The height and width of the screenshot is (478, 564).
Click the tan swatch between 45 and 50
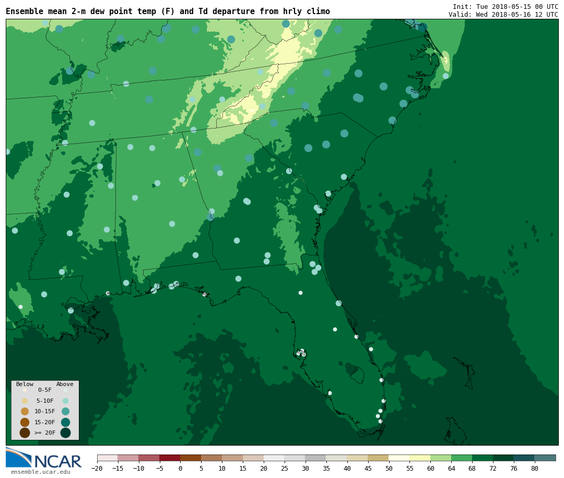[x=379, y=458]
